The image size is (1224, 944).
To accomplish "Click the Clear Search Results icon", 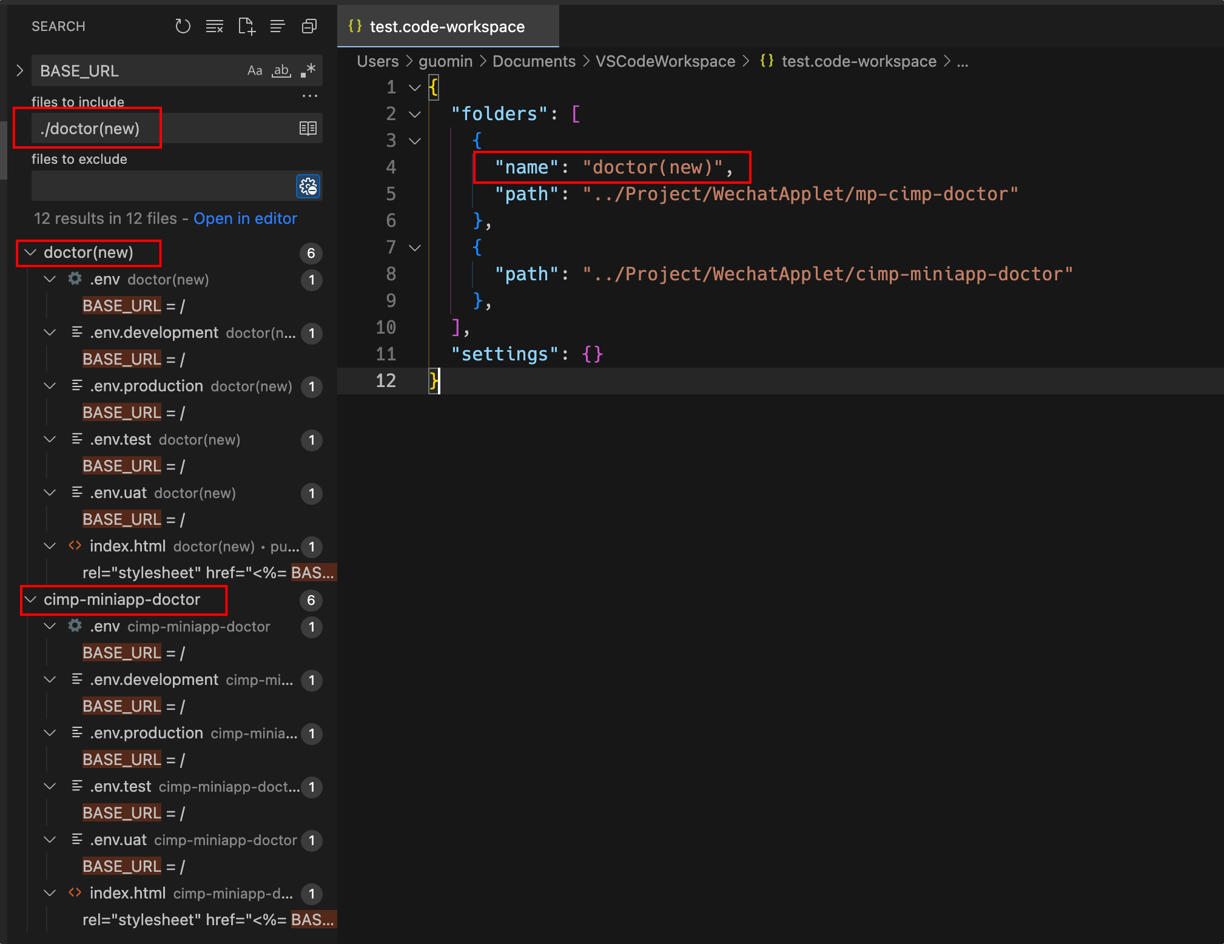I will (214, 26).
